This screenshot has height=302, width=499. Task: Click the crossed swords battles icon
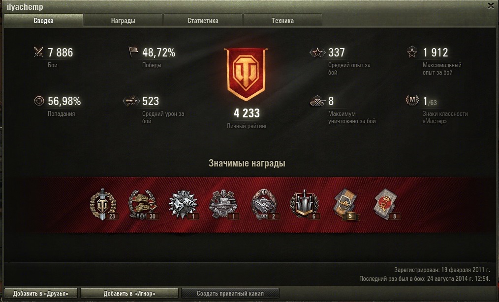[38, 52]
